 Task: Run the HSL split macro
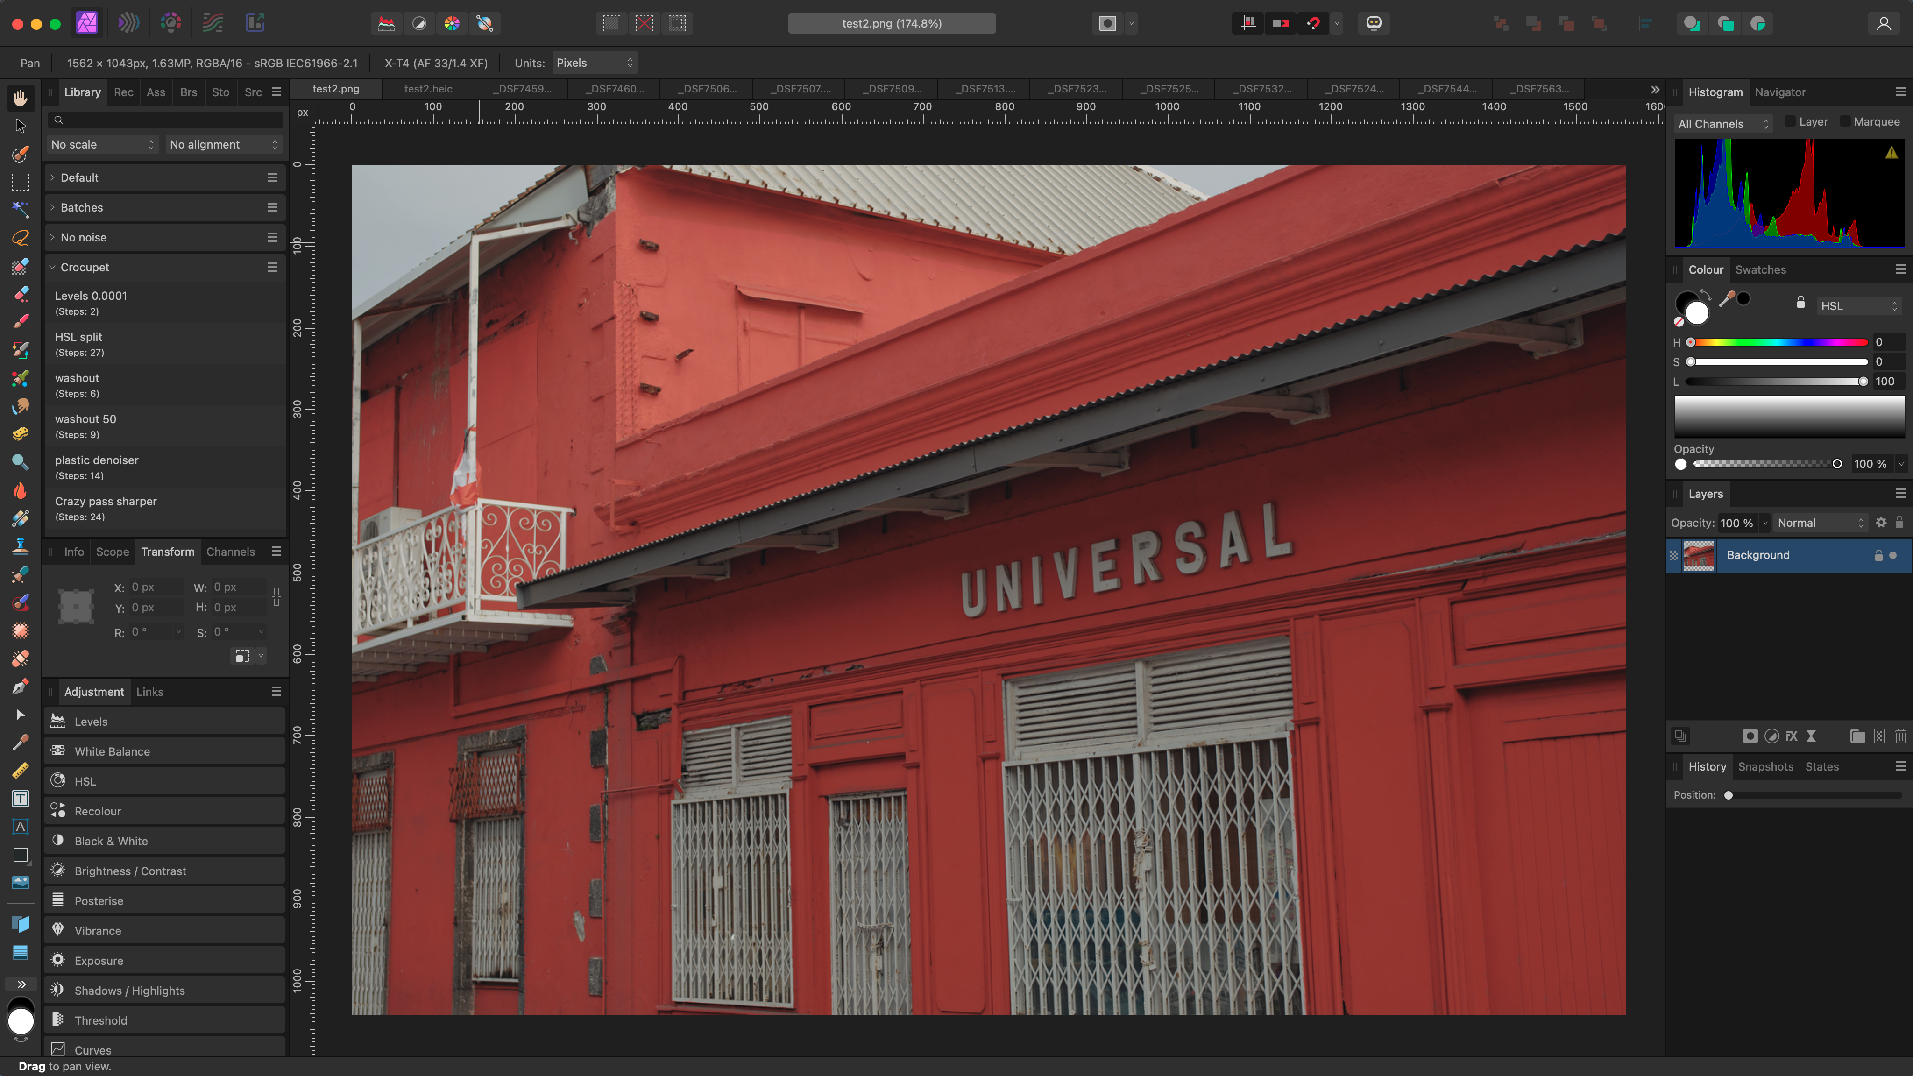point(164,344)
